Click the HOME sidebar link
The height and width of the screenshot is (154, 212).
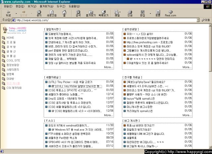10,38
